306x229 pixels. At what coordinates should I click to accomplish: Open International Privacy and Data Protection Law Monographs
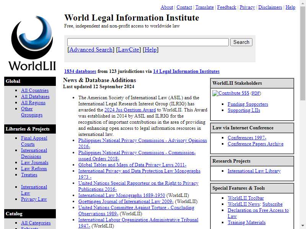[139, 174]
